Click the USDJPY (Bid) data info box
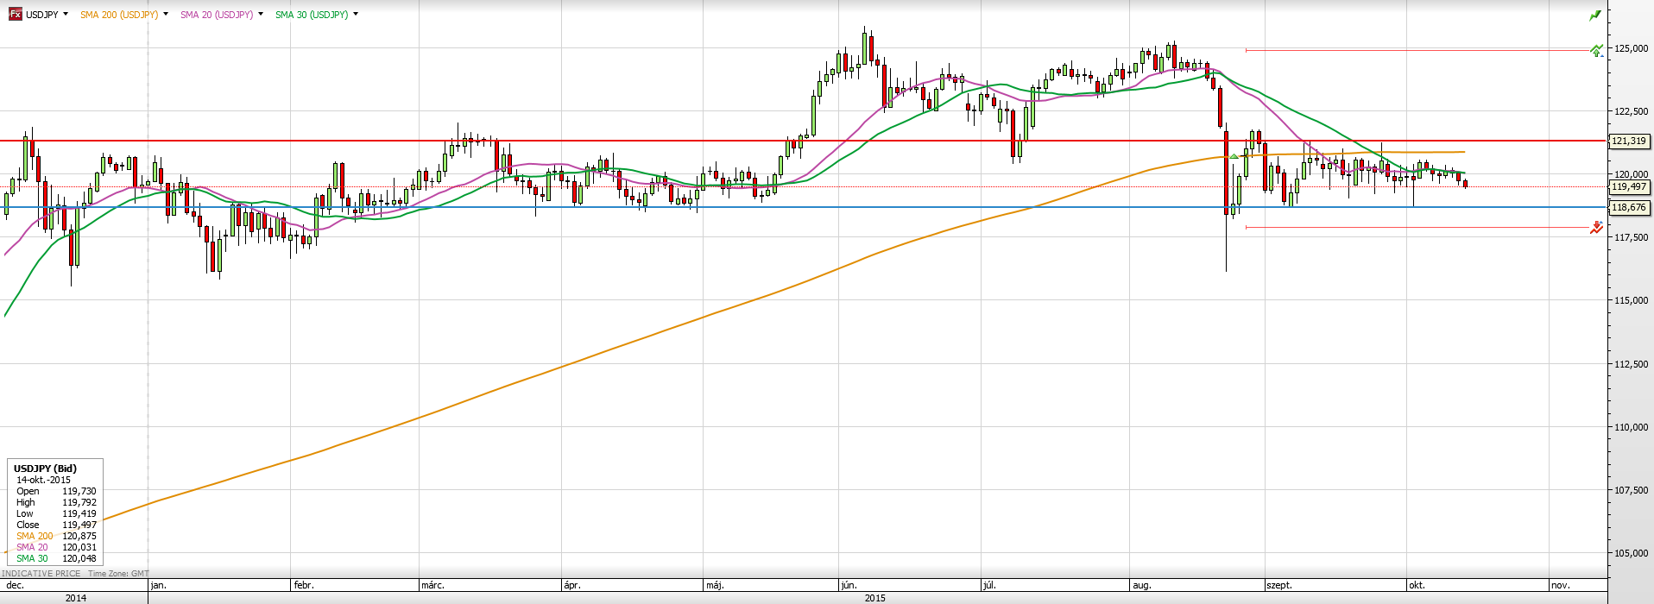The image size is (1654, 604). (54, 513)
